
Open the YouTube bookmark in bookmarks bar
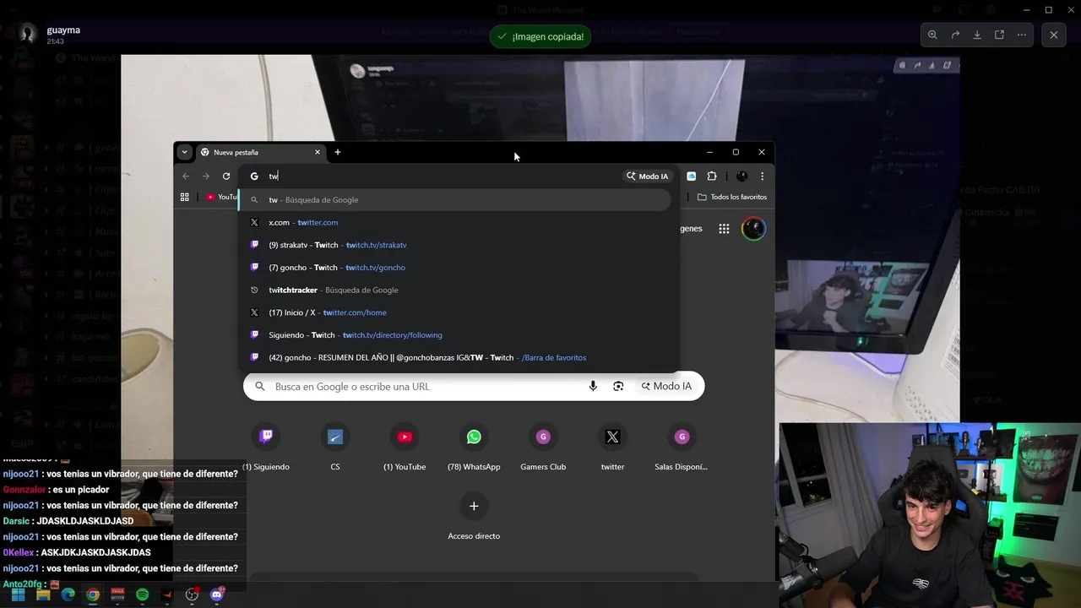tap(222, 197)
